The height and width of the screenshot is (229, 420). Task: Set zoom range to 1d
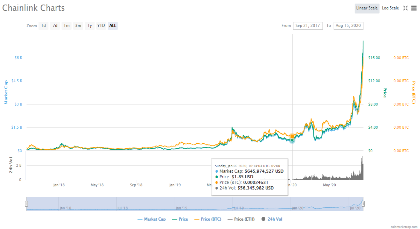point(43,26)
